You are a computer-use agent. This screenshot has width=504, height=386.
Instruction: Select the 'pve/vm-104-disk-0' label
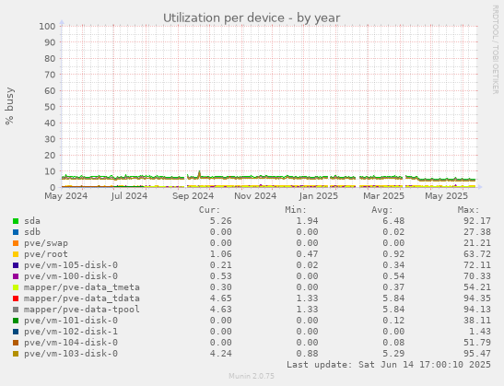(x=71, y=343)
